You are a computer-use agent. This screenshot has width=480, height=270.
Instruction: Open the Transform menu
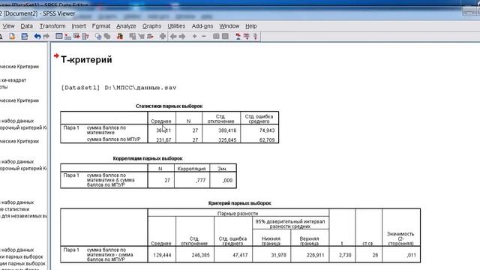tap(52, 26)
